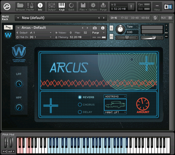Switch to rack page 33-48
Viewport: 175px width, 155px height.
[135, 18]
